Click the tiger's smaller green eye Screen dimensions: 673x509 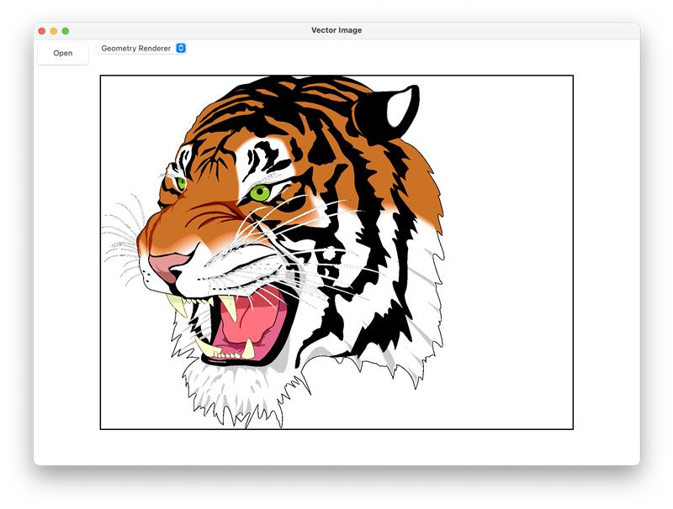[x=180, y=182]
